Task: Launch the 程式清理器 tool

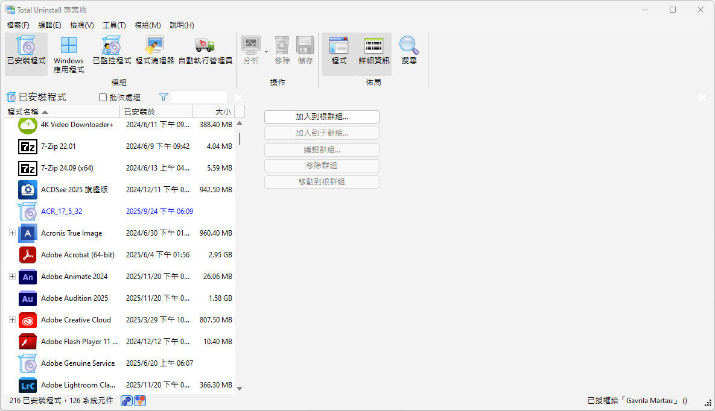Action: [x=154, y=52]
